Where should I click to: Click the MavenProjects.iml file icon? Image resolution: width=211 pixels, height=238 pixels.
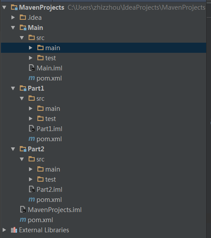pos(23,209)
